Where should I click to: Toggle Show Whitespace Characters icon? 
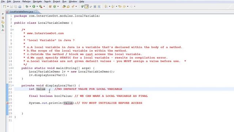pos(99,7)
